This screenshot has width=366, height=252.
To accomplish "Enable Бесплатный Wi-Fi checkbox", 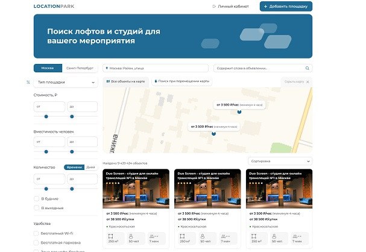I will tap(36, 233).
